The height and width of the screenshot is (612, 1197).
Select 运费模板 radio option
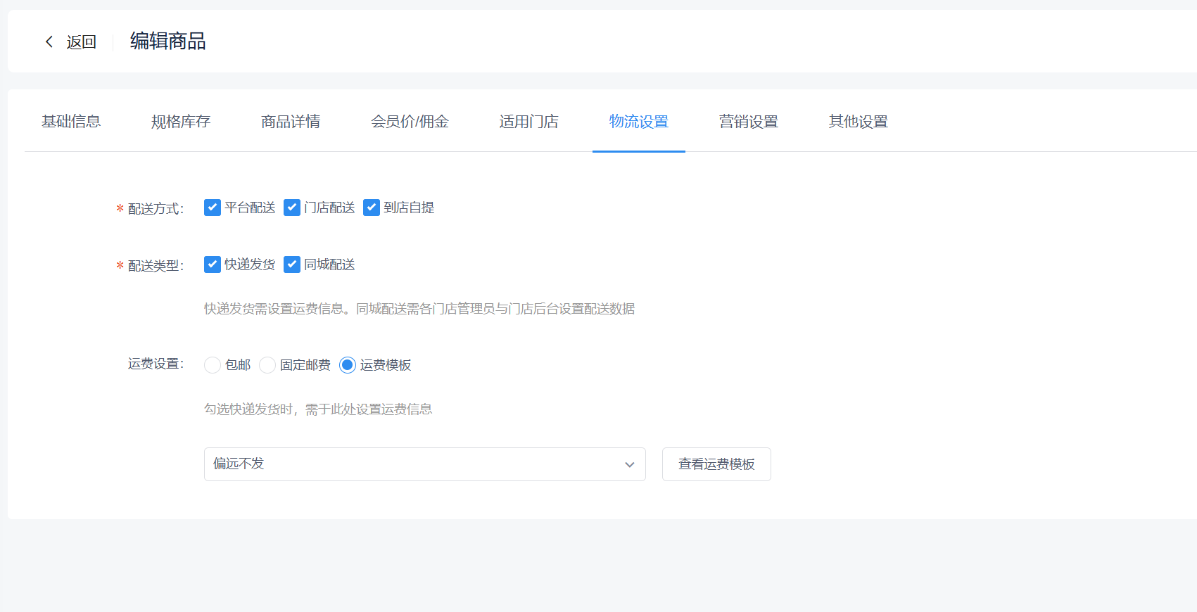(x=348, y=365)
